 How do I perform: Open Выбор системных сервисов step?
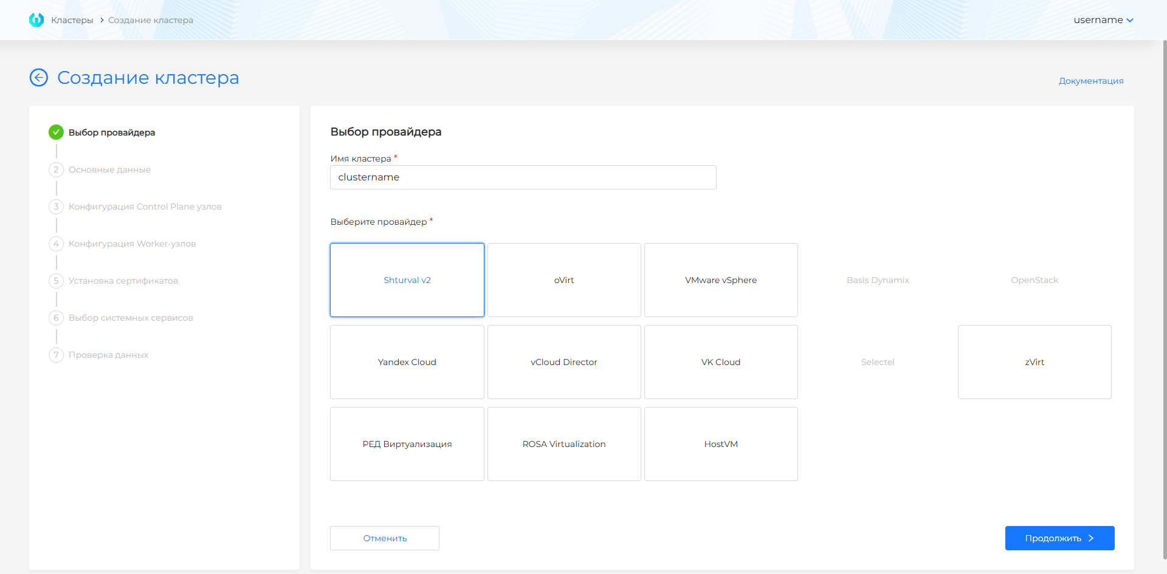pos(131,318)
